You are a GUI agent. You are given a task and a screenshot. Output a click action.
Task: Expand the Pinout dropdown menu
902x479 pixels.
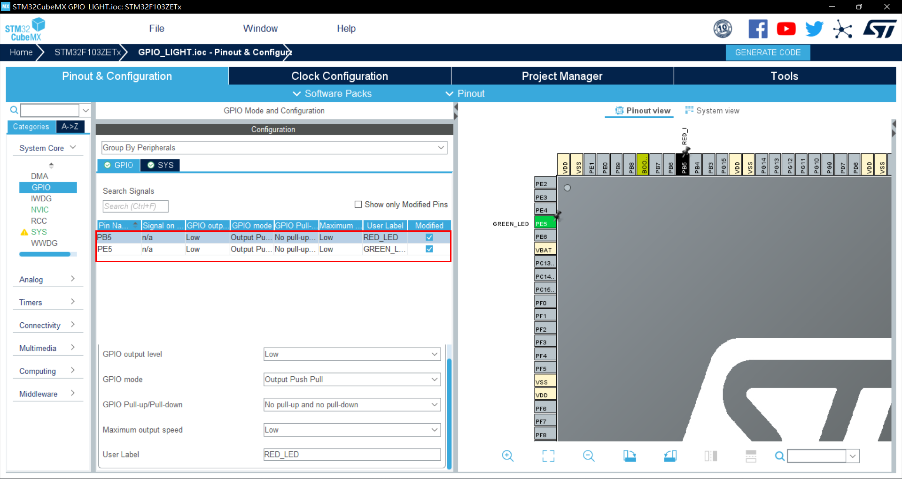point(465,94)
